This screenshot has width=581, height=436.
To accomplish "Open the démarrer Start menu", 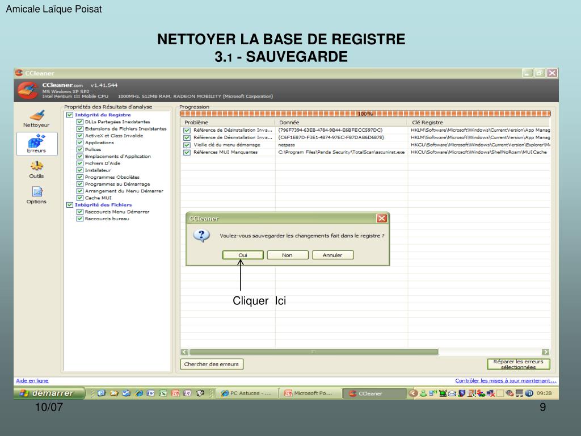I will point(49,393).
